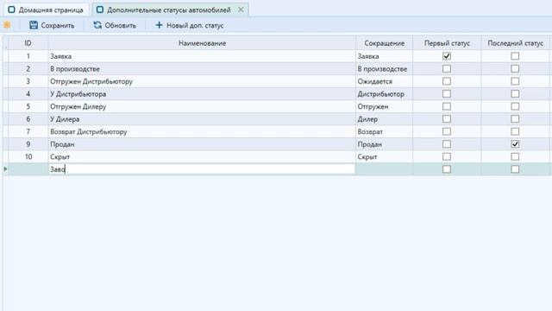Click the ID cell with value 1

28,56
